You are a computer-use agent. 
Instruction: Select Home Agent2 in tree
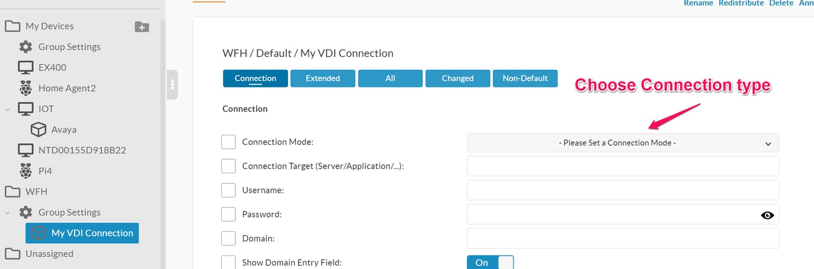pyautogui.click(x=67, y=88)
